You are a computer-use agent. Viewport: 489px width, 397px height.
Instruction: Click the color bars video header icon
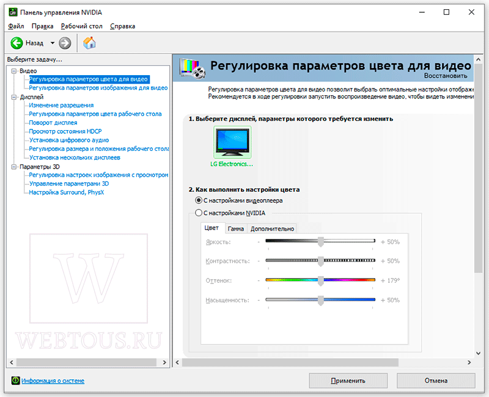click(193, 68)
